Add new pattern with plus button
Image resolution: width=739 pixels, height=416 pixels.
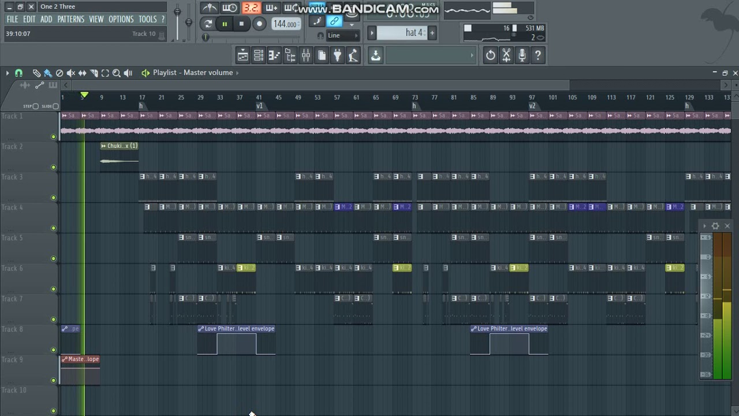pyautogui.click(x=432, y=33)
